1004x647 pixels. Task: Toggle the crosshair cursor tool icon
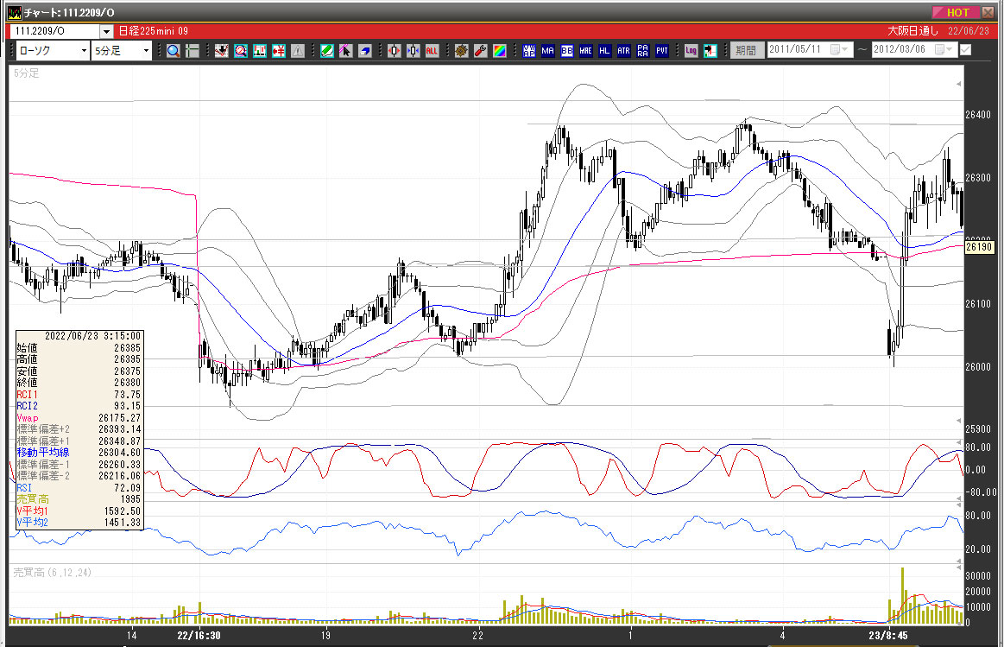click(193, 51)
